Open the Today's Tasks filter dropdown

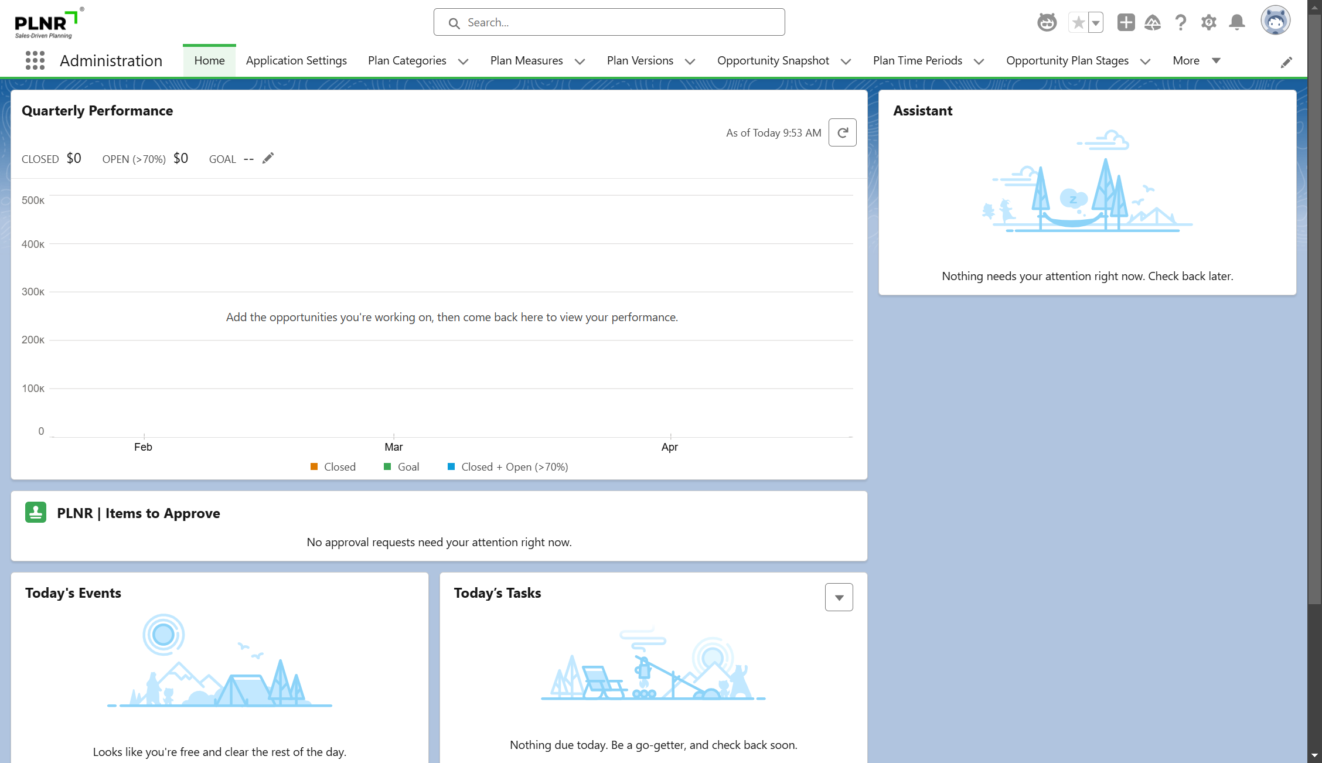(x=839, y=597)
